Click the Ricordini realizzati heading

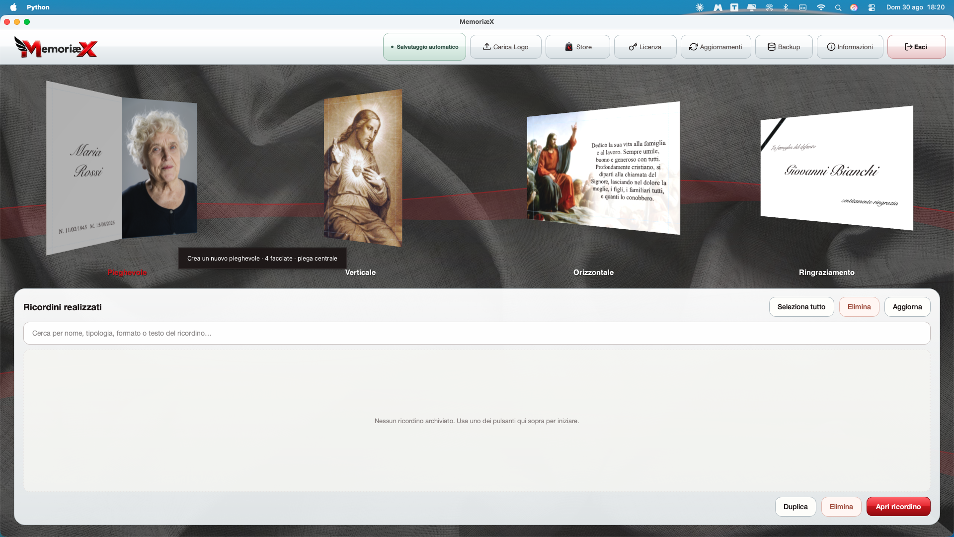click(63, 307)
